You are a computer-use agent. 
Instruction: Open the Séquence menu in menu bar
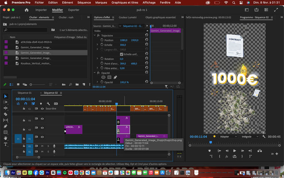pyautogui.click(x=84, y=3)
